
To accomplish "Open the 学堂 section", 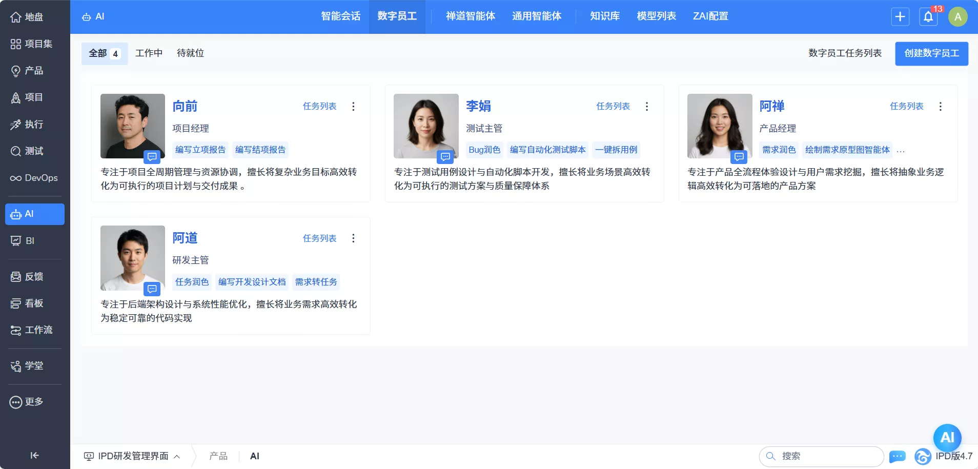I will click(x=32, y=365).
